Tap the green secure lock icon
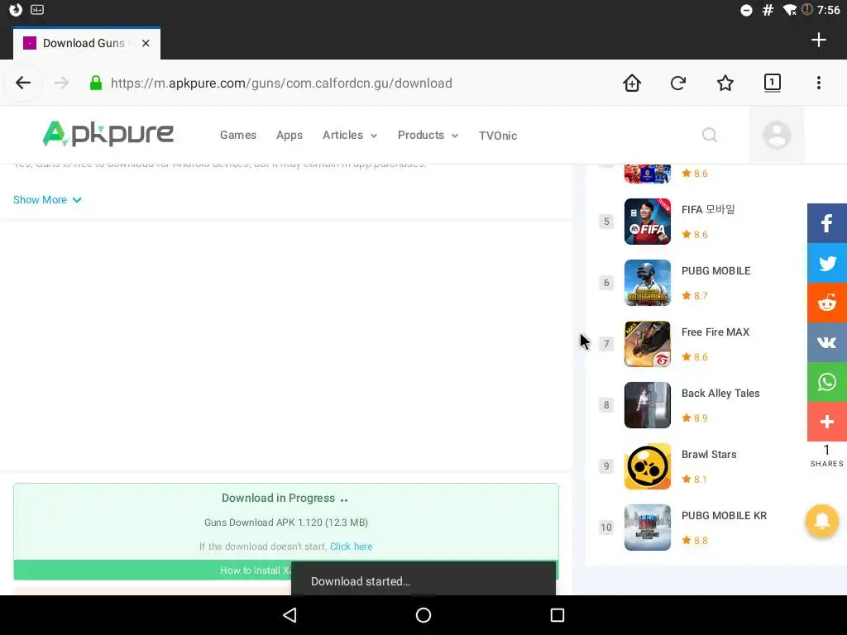Image resolution: width=847 pixels, height=635 pixels. click(96, 83)
